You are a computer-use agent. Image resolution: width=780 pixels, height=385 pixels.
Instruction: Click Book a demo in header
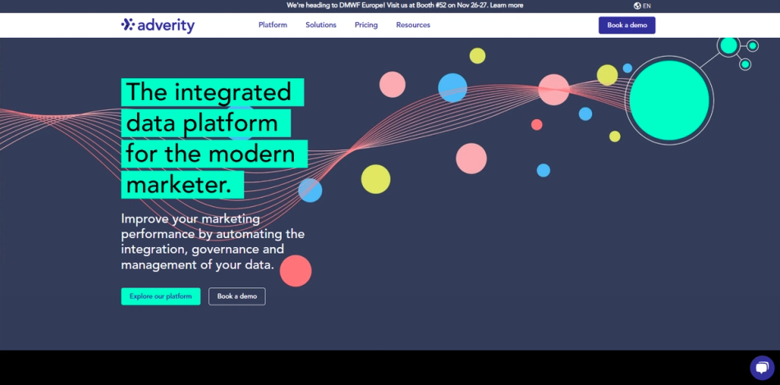point(626,25)
